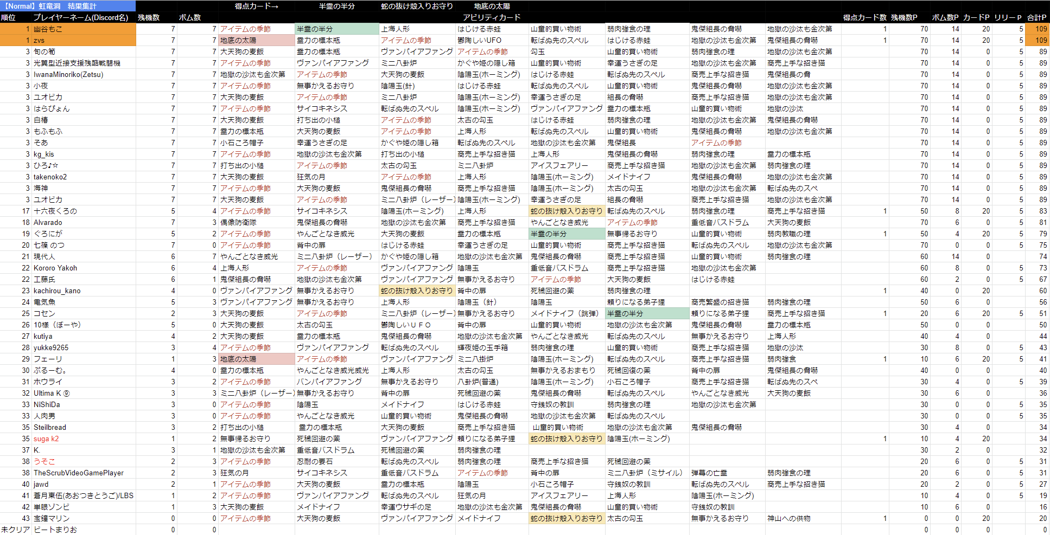
Task: Select player name cell 幽谷もこ
Action: point(48,29)
